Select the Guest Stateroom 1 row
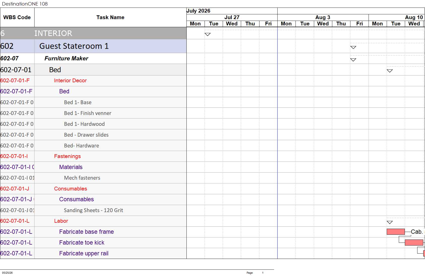This screenshot has width=425, height=276. [93, 46]
